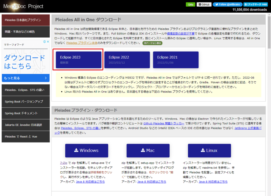Open Java 8 対応版 archive link under Mac

click(152, 182)
